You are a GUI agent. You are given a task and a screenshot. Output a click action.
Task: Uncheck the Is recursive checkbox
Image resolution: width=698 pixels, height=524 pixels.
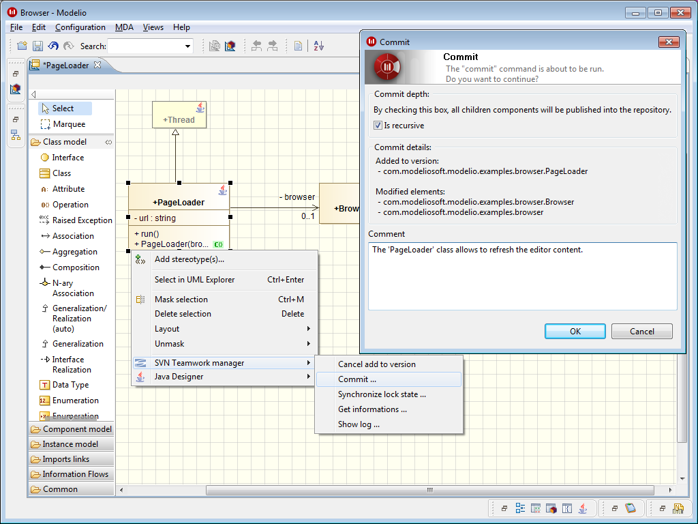pos(378,126)
